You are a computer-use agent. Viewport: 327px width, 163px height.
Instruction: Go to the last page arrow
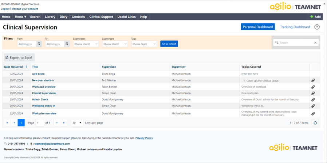[x=64, y=123]
